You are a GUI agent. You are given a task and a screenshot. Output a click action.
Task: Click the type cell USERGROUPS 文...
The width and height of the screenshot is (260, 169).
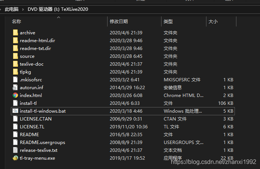(x=184, y=143)
